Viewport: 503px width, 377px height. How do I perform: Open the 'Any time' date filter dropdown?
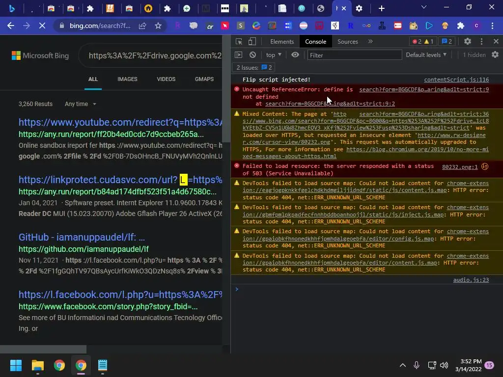(x=80, y=104)
